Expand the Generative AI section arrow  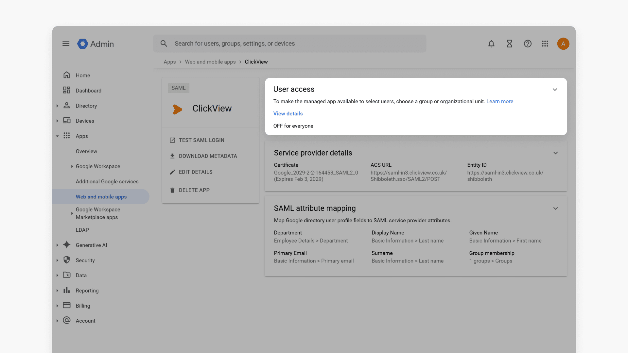coord(57,245)
